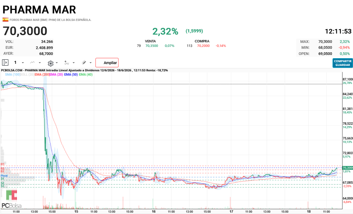This screenshot has height=214, width=353.
Task: Click the Compartir Guardar button
Action: pos(343,63)
